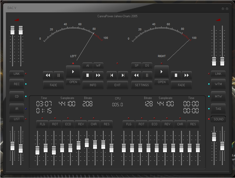235x178 pixels.
Task: Stop playback on the right deck
Action: coord(176,75)
